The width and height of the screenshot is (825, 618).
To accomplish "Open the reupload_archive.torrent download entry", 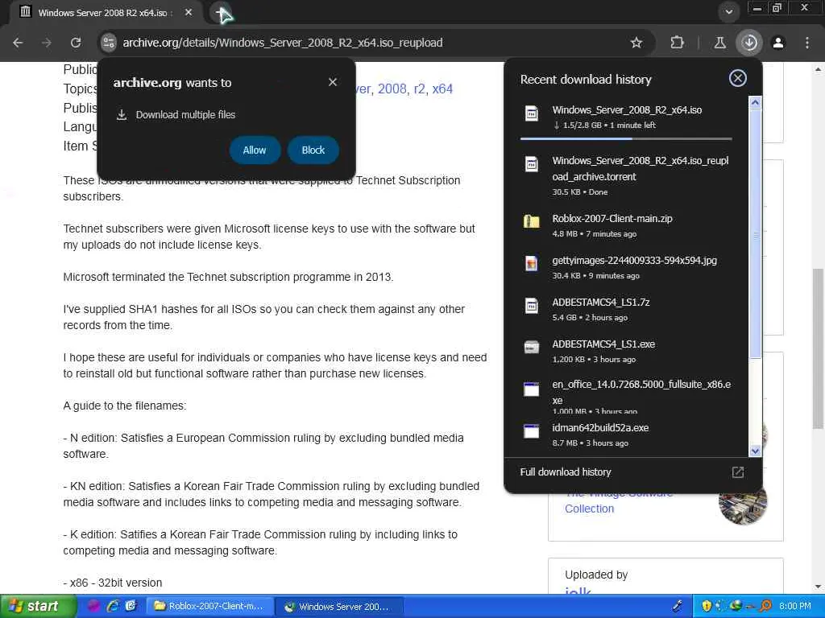I will tap(626, 175).
